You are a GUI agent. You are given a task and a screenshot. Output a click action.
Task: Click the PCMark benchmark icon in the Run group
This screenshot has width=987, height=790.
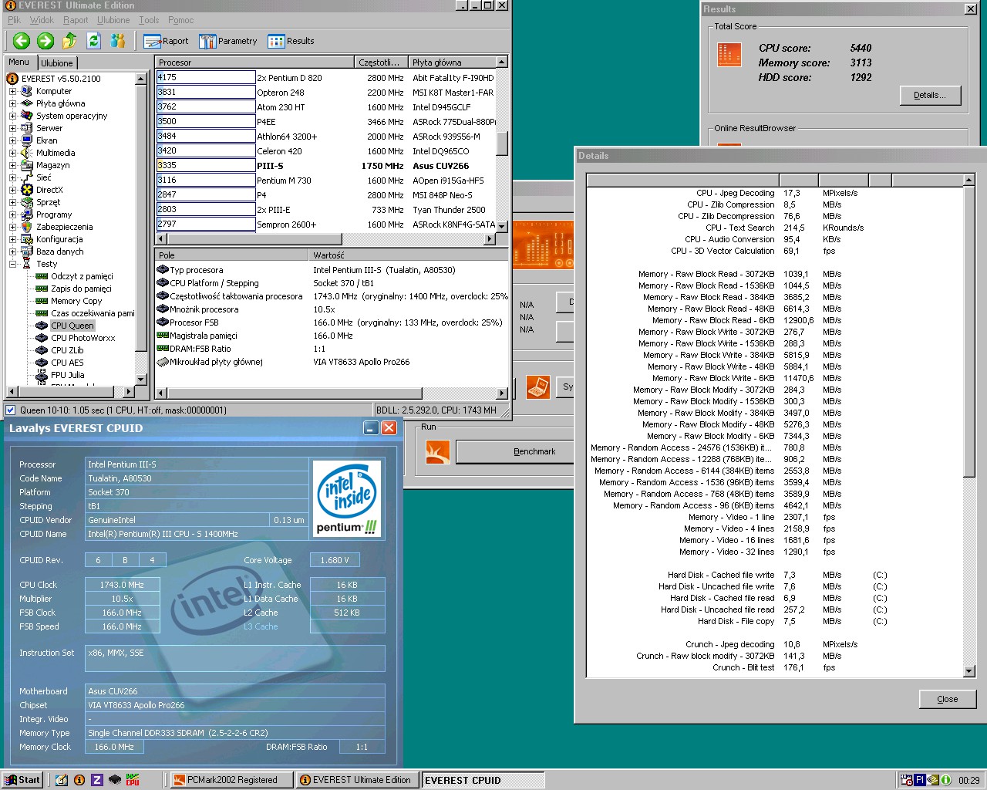(x=438, y=451)
